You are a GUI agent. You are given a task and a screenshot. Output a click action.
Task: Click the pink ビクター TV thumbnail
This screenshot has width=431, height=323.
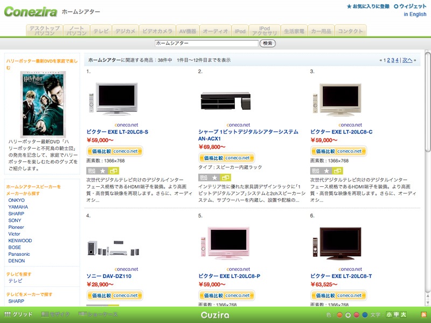click(225, 243)
